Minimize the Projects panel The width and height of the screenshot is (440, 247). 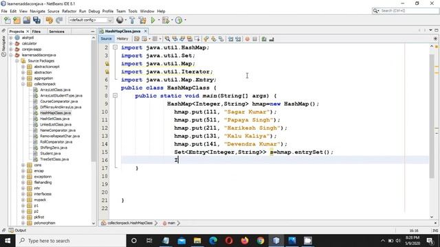click(x=93, y=32)
